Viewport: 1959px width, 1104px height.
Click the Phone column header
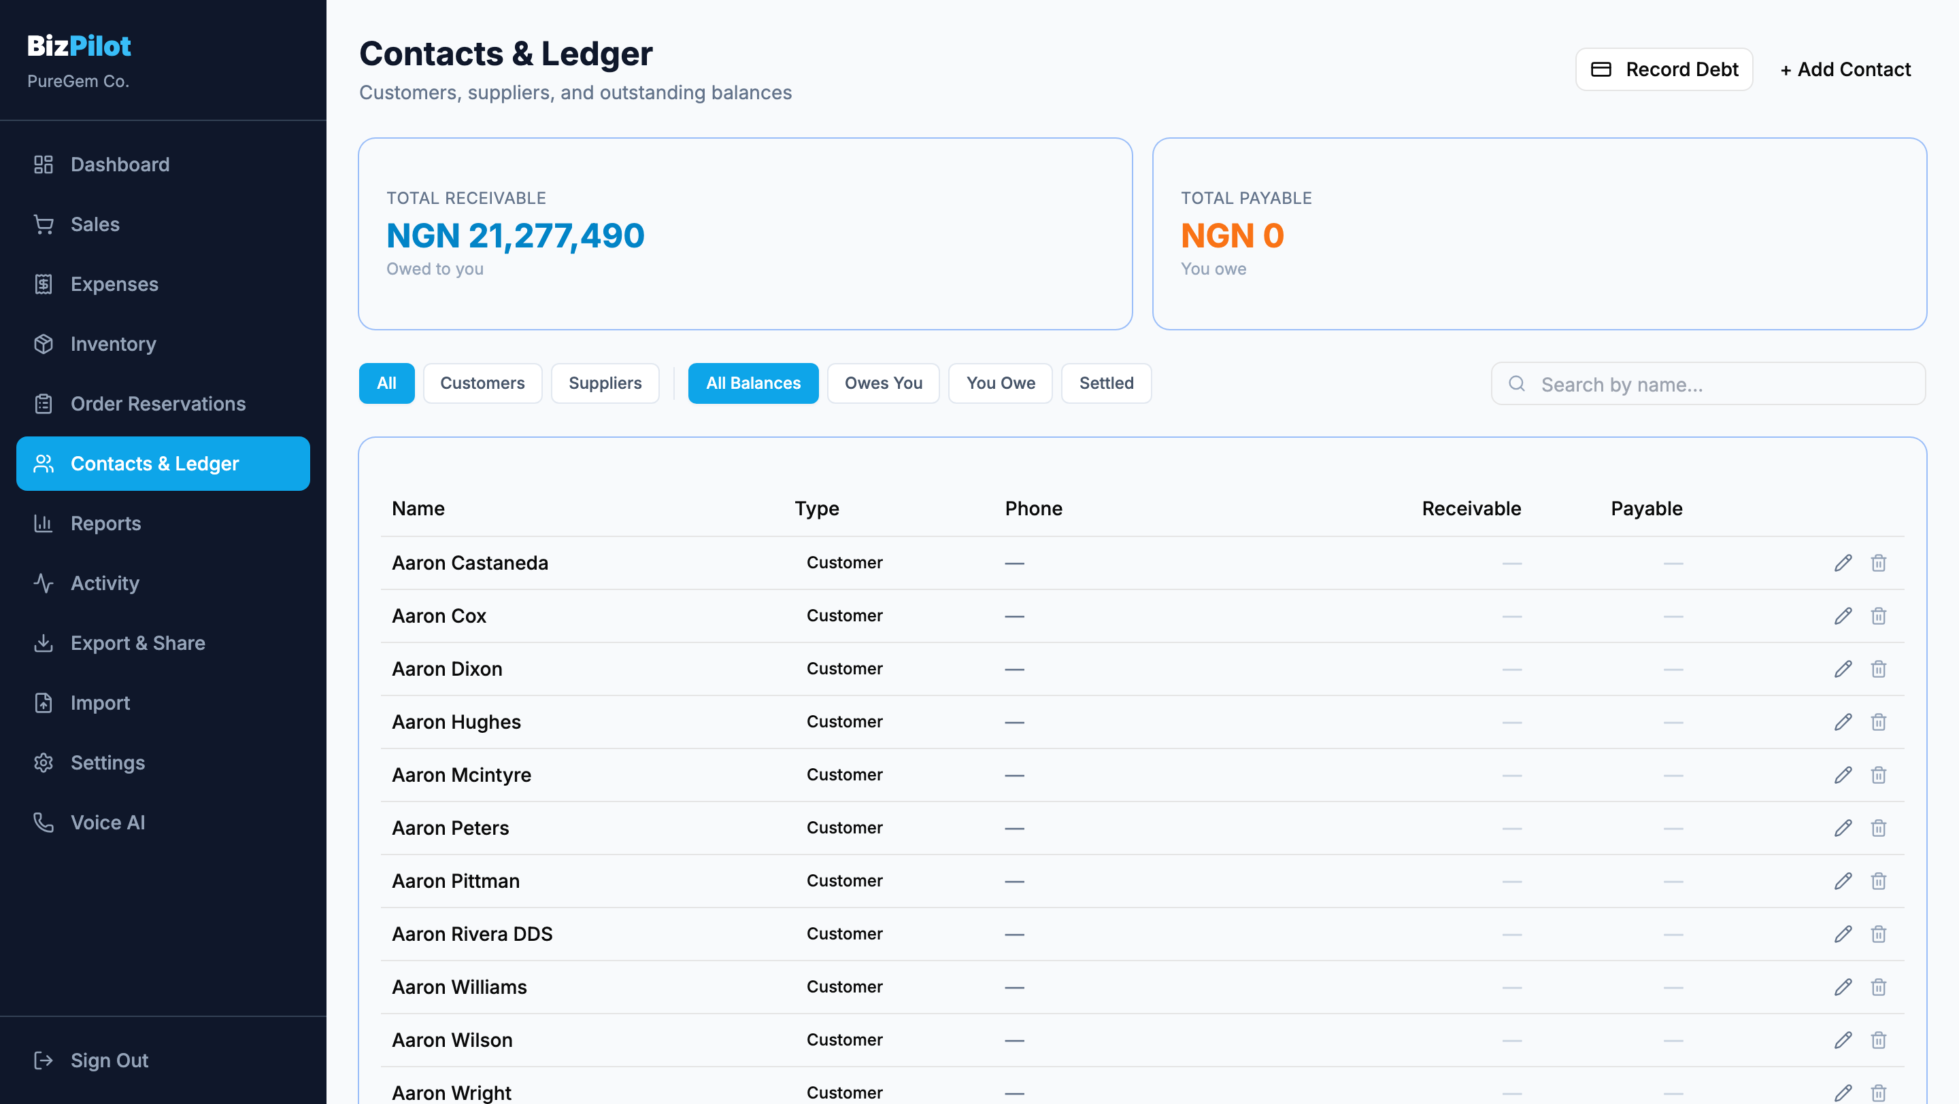[x=1033, y=509]
